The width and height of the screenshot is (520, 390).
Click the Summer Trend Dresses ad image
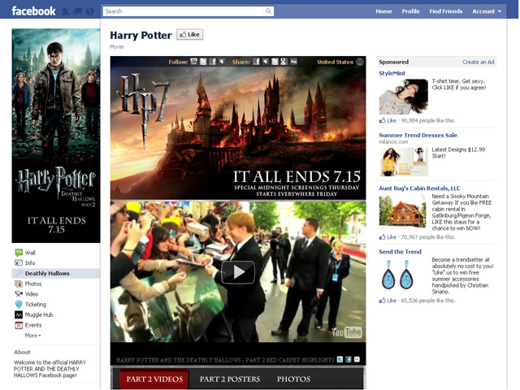point(404,162)
